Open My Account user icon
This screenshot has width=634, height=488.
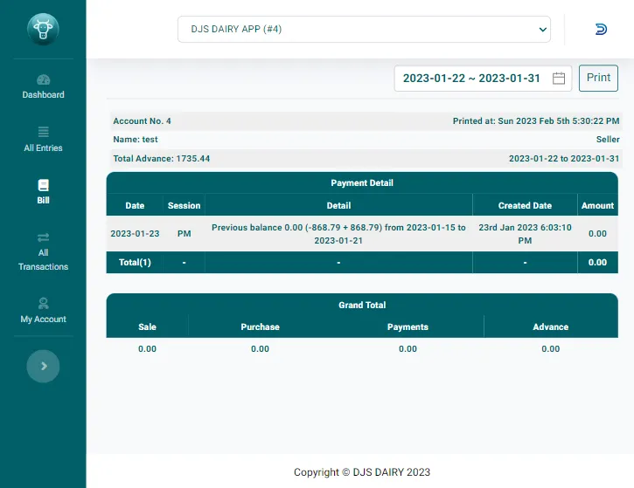coord(43,303)
